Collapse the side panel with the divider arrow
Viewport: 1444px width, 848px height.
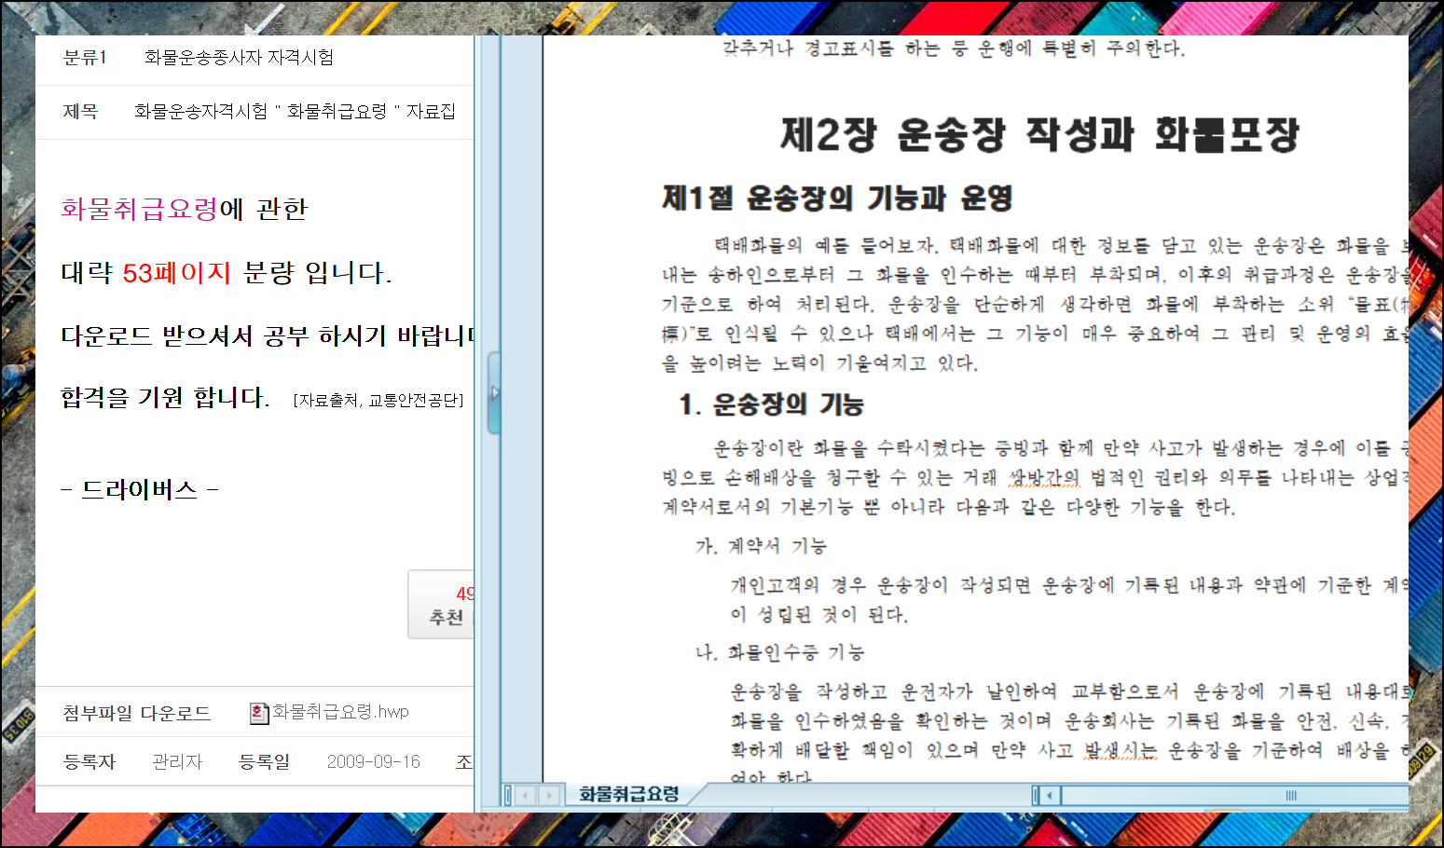pyautogui.click(x=494, y=393)
